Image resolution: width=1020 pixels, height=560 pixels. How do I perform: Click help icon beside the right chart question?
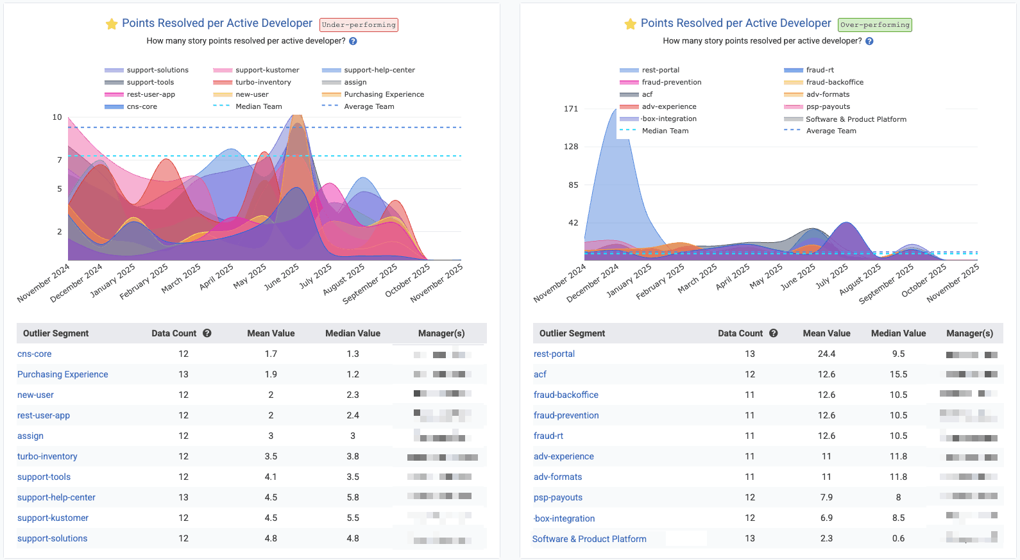tap(869, 41)
